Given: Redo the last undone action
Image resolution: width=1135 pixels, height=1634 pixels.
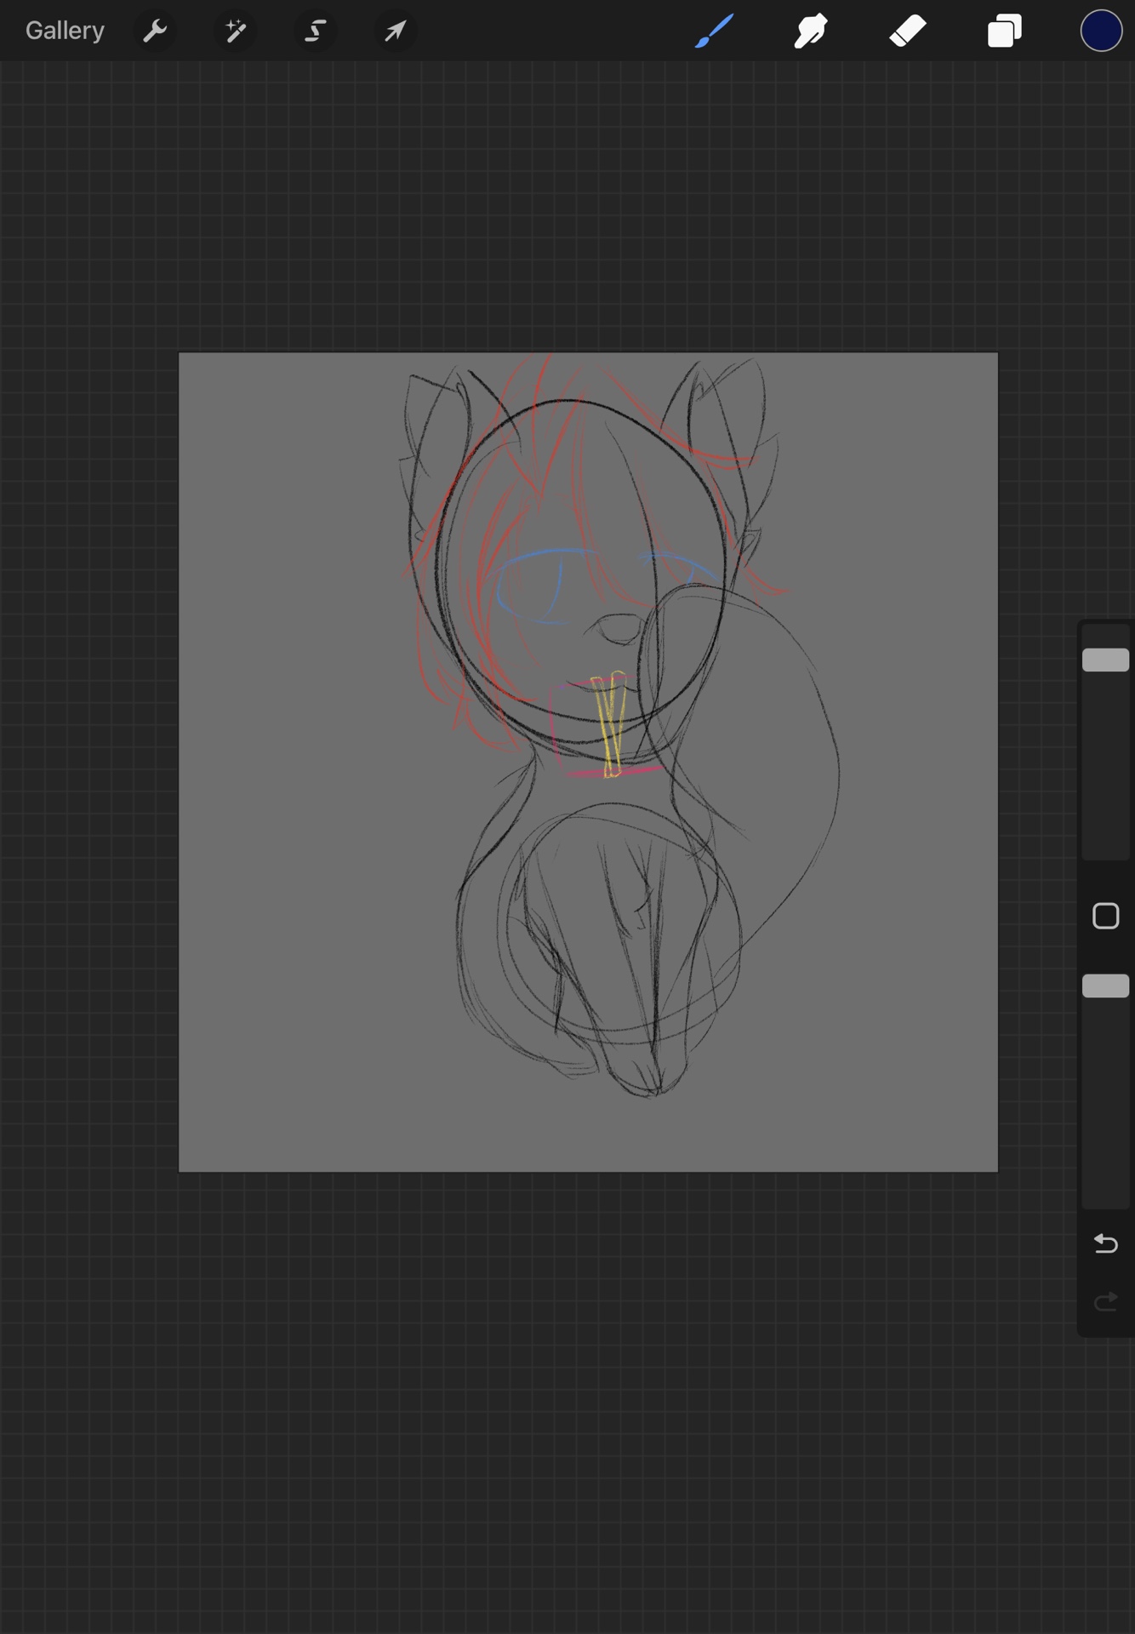Looking at the screenshot, I should tap(1105, 1301).
